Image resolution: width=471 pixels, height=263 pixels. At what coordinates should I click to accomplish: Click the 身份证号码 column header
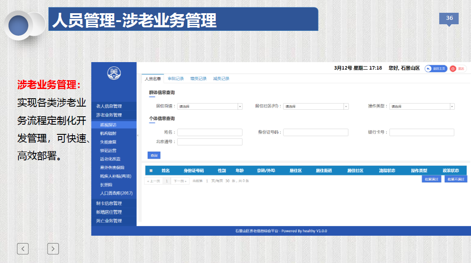[x=194, y=170]
